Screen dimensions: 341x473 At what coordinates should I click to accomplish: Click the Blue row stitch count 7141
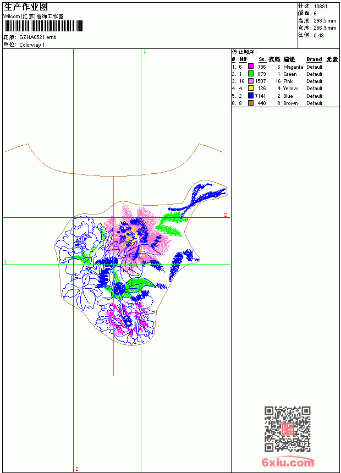261,96
